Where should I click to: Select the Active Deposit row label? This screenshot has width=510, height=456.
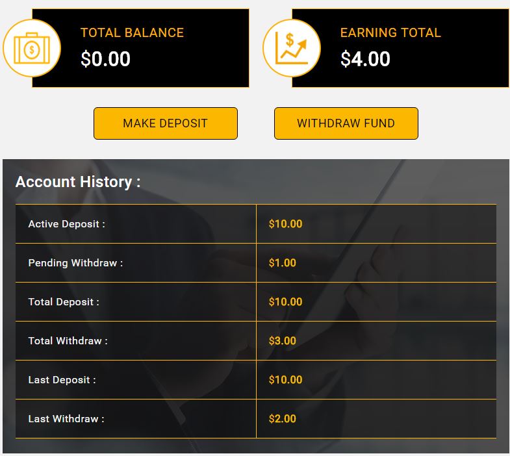coord(67,224)
